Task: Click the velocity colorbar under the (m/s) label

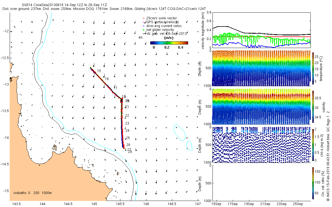Action: click(x=169, y=43)
